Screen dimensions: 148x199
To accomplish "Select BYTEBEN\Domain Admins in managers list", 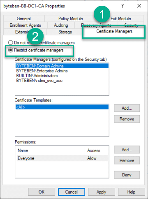I will click(62, 66).
